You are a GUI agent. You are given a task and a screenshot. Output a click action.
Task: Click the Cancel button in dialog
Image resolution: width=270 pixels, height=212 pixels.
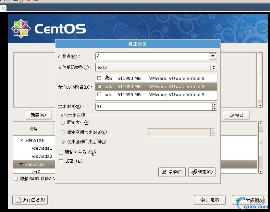(172, 172)
